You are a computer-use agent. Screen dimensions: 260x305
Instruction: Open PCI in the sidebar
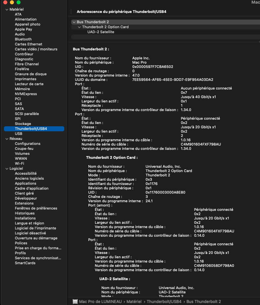(18, 99)
